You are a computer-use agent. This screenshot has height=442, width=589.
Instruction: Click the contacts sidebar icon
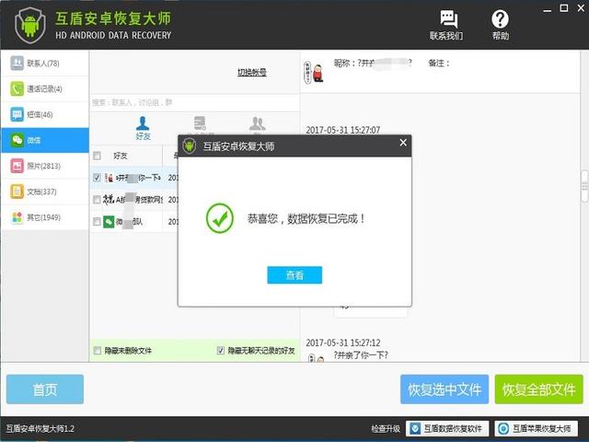click(x=17, y=63)
